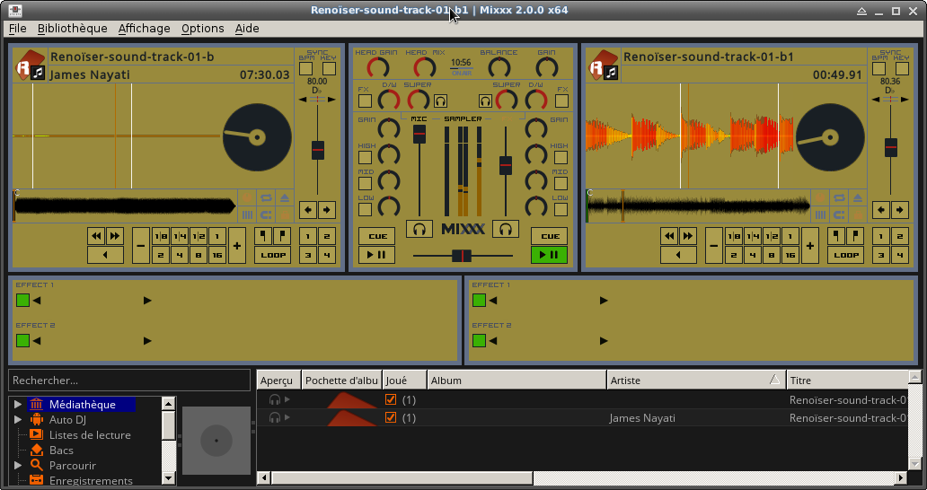
Task: Toggle deck 1 headphone cue below MIC fader
Action: [419, 229]
